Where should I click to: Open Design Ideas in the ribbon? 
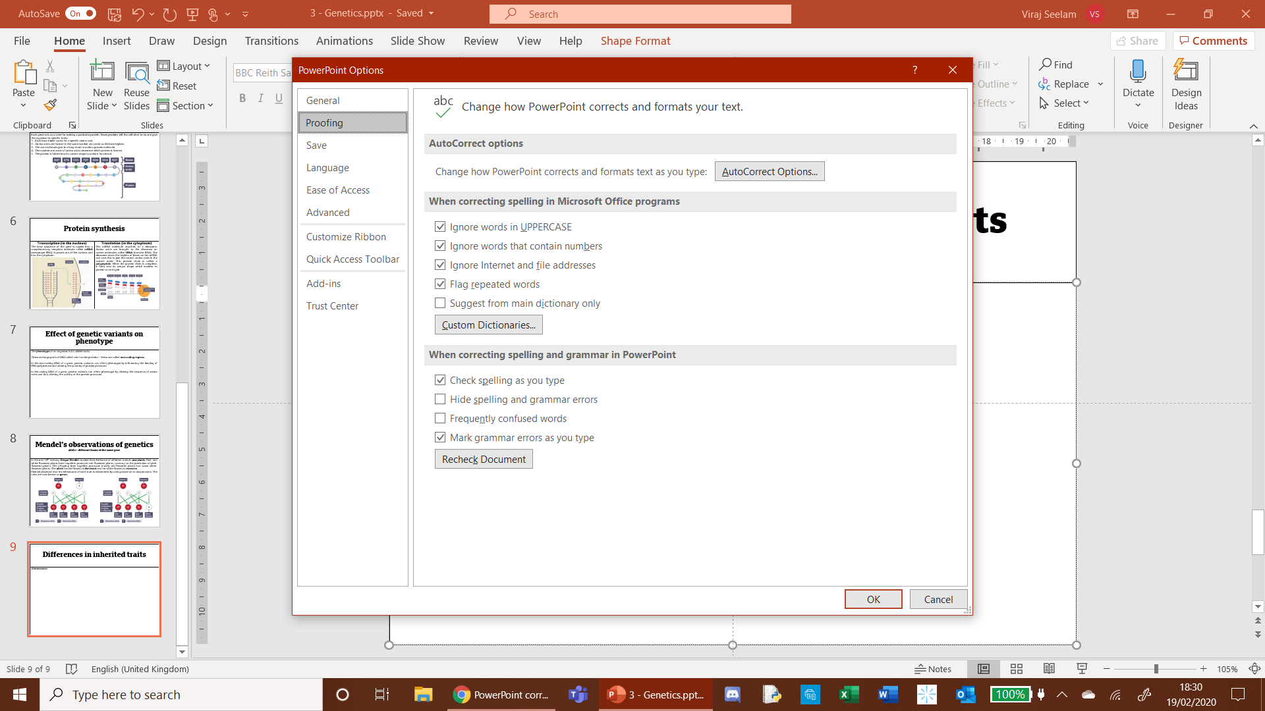coord(1186,86)
